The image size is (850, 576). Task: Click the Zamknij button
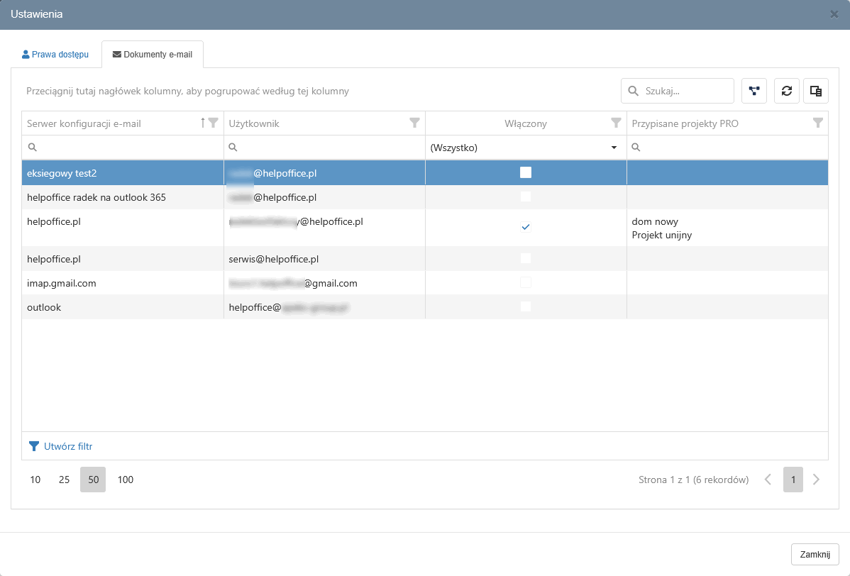[815, 554]
